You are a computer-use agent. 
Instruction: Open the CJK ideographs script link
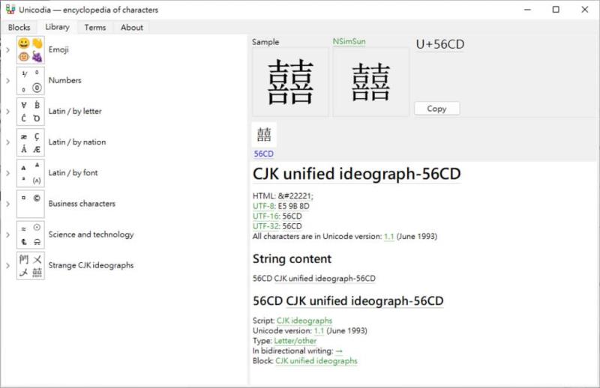click(304, 321)
